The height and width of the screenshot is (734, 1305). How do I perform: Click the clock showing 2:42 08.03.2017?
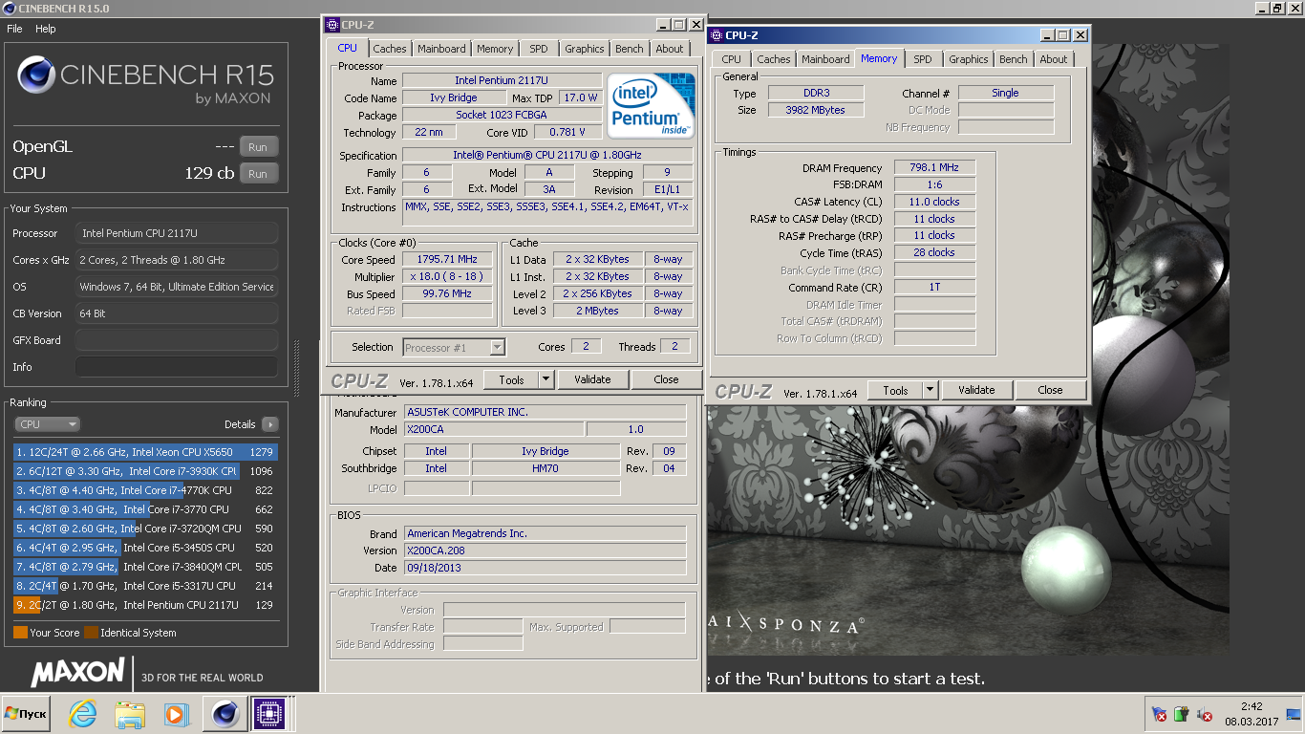[x=1251, y=714]
